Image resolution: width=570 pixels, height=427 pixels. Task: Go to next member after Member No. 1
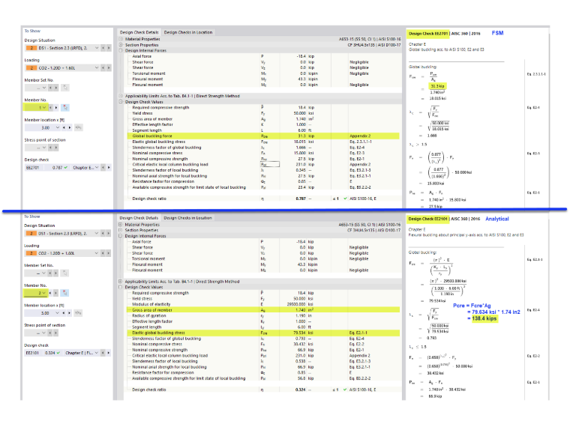point(56,107)
